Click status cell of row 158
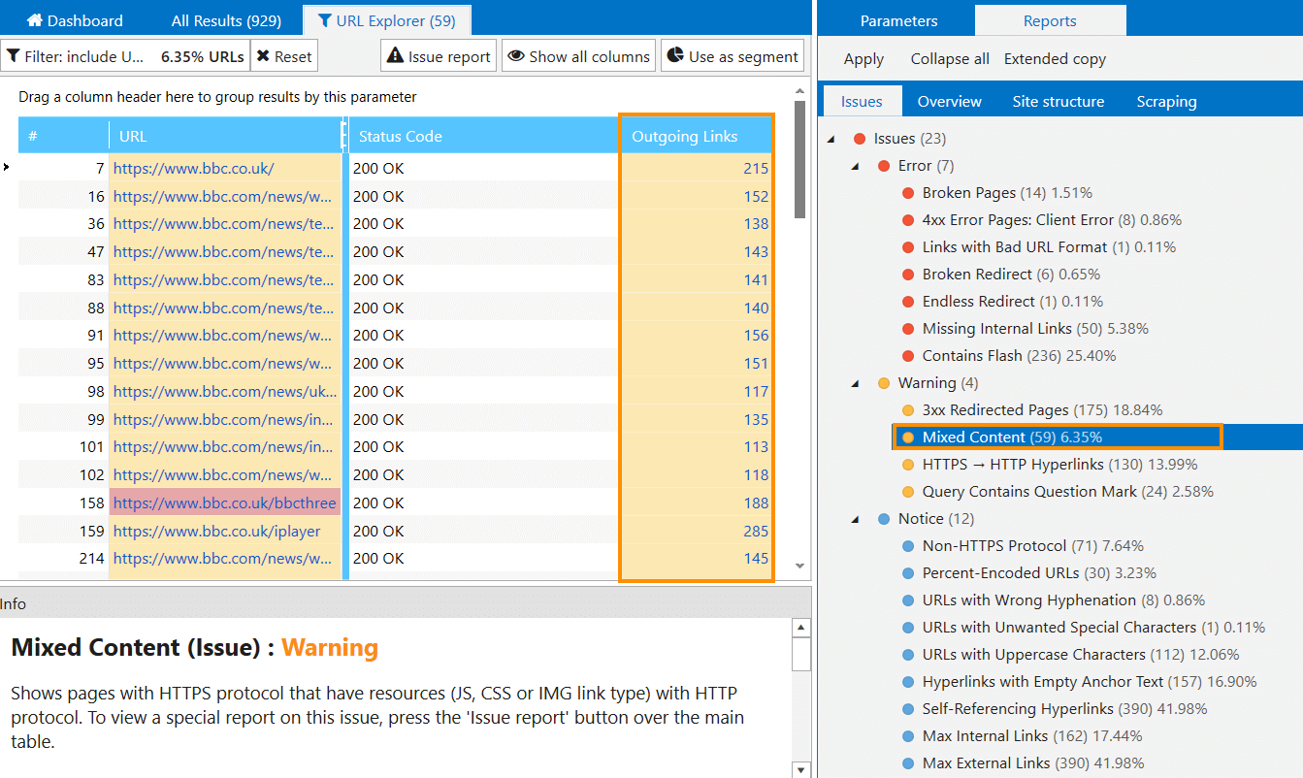This screenshot has height=778, width=1303. click(x=483, y=503)
